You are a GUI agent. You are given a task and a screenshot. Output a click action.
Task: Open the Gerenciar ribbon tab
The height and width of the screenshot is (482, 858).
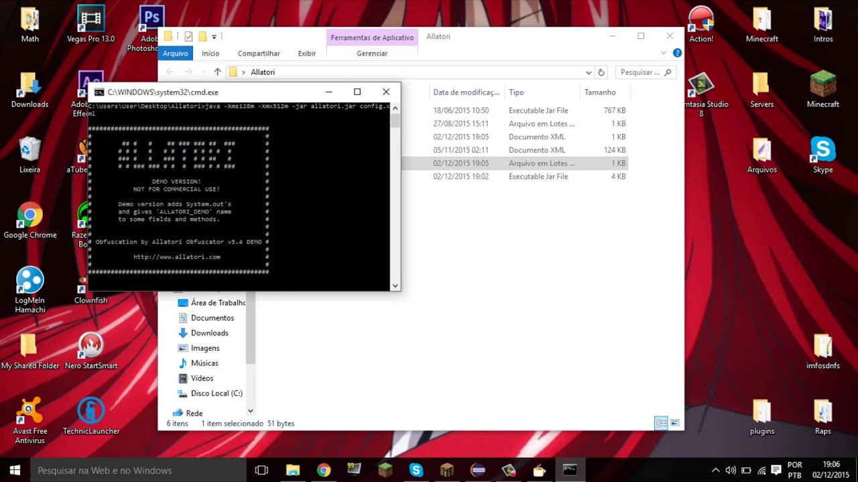tap(372, 54)
